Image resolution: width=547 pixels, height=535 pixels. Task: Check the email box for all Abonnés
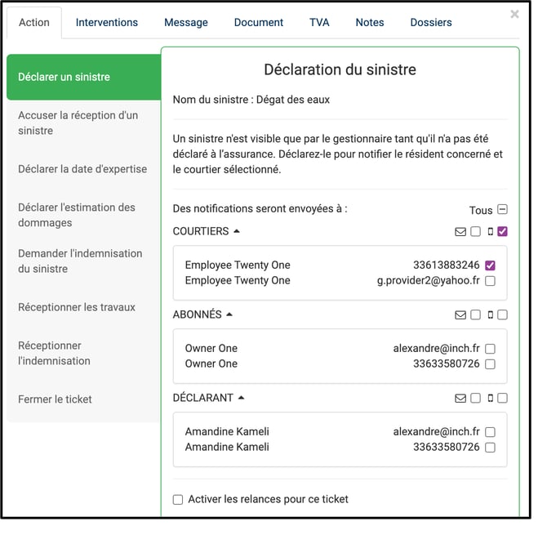(x=475, y=315)
